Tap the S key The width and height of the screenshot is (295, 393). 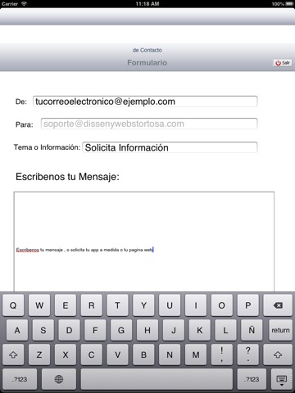point(43,330)
